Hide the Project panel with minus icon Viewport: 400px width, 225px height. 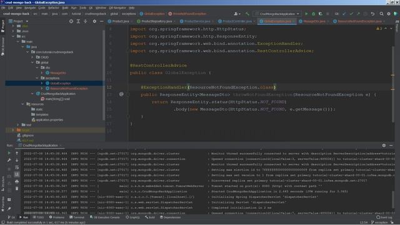pyautogui.click(x=101, y=21)
